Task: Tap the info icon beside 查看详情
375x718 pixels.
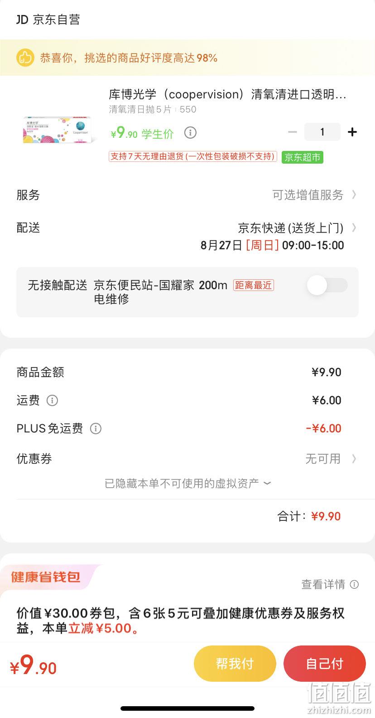Action: 355,584
